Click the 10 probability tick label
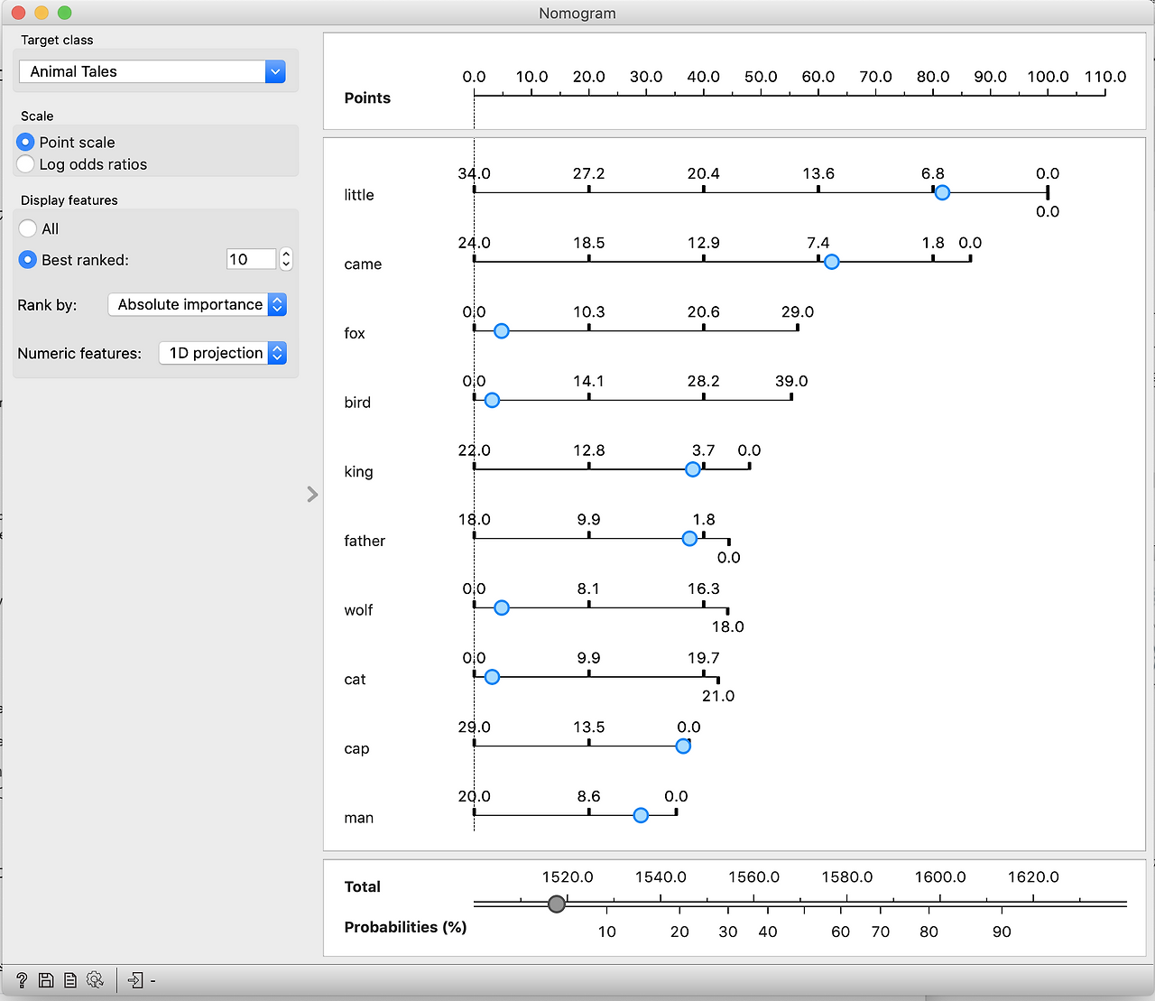This screenshot has width=1155, height=1001. click(607, 931)
